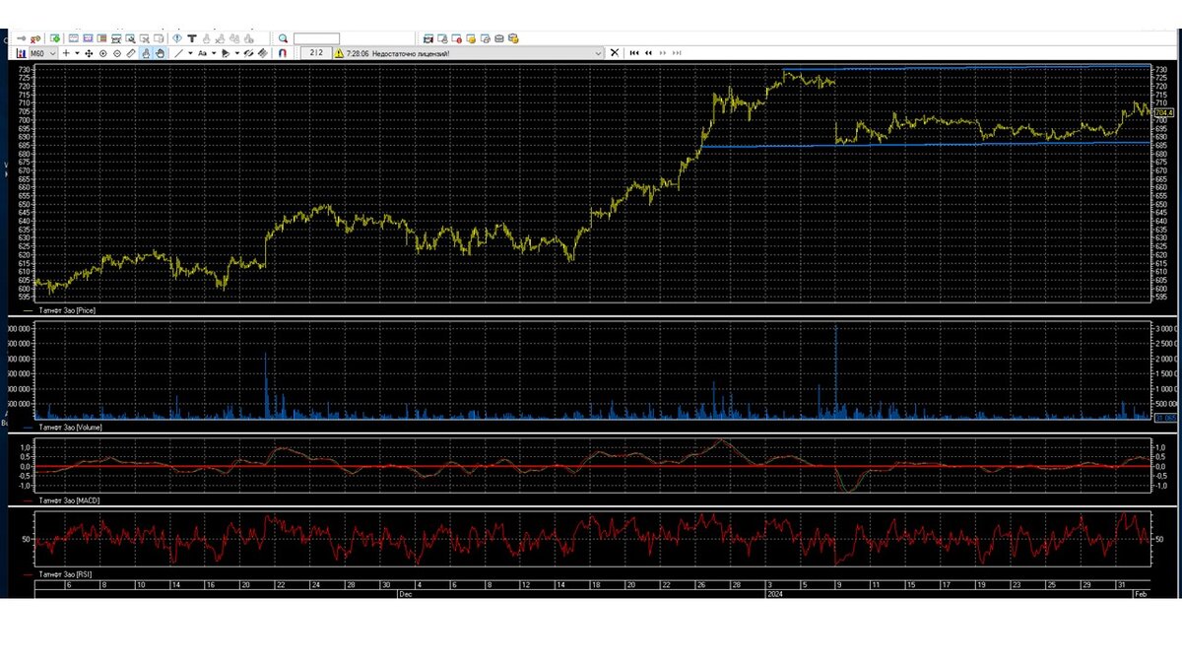Dismiss message using the X button
The height and width of the screenshot is (665, 1182).
pyautogui.click(x=615, y=52)
